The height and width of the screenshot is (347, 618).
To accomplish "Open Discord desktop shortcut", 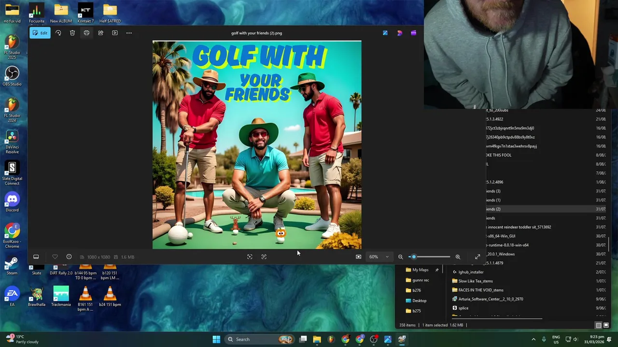I will pos(12,202).
